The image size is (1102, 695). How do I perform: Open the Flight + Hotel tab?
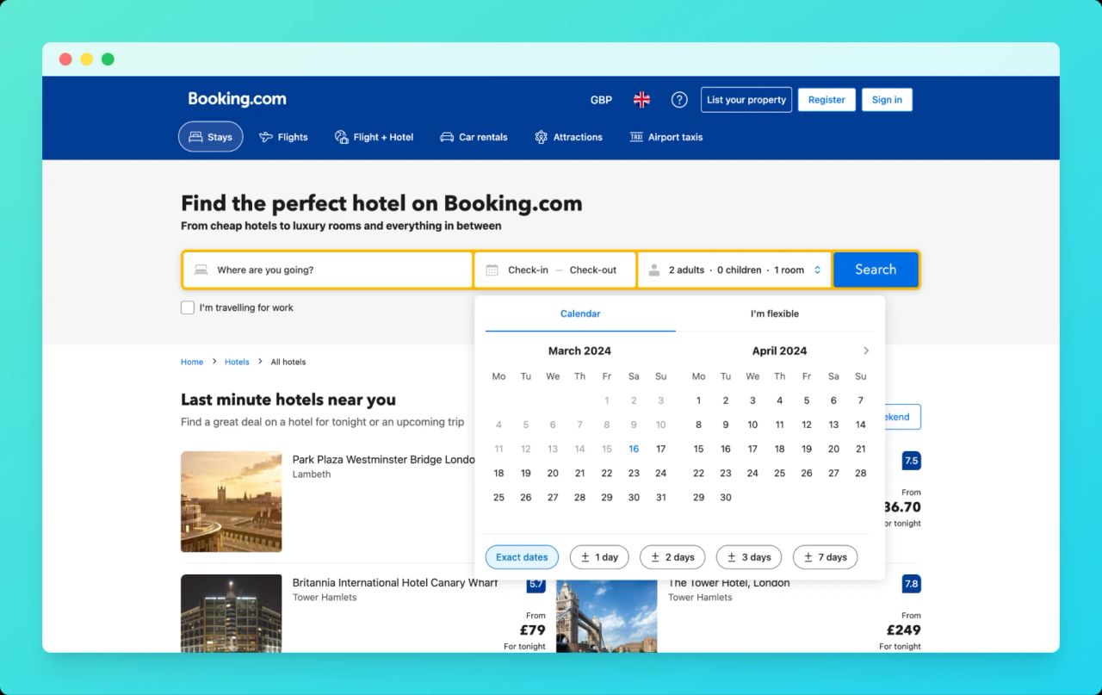374,137
